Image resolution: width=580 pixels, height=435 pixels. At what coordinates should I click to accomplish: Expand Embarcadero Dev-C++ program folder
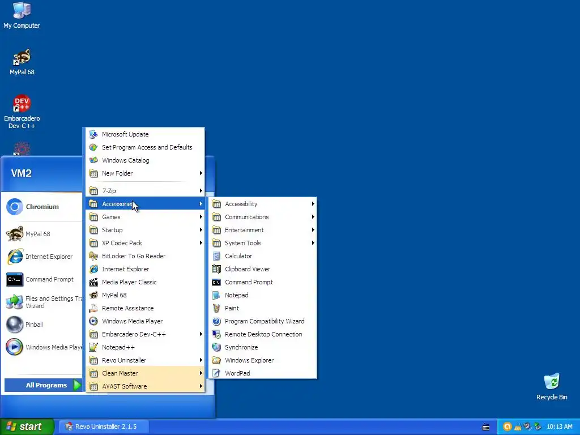[146, 334]
